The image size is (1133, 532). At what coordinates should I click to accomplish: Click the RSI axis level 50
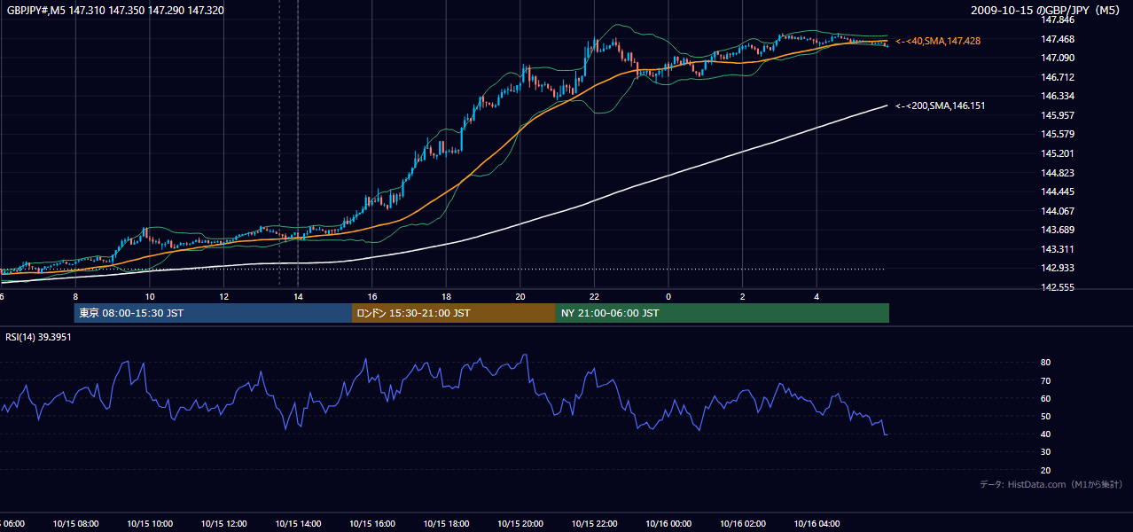(1045, 416)
